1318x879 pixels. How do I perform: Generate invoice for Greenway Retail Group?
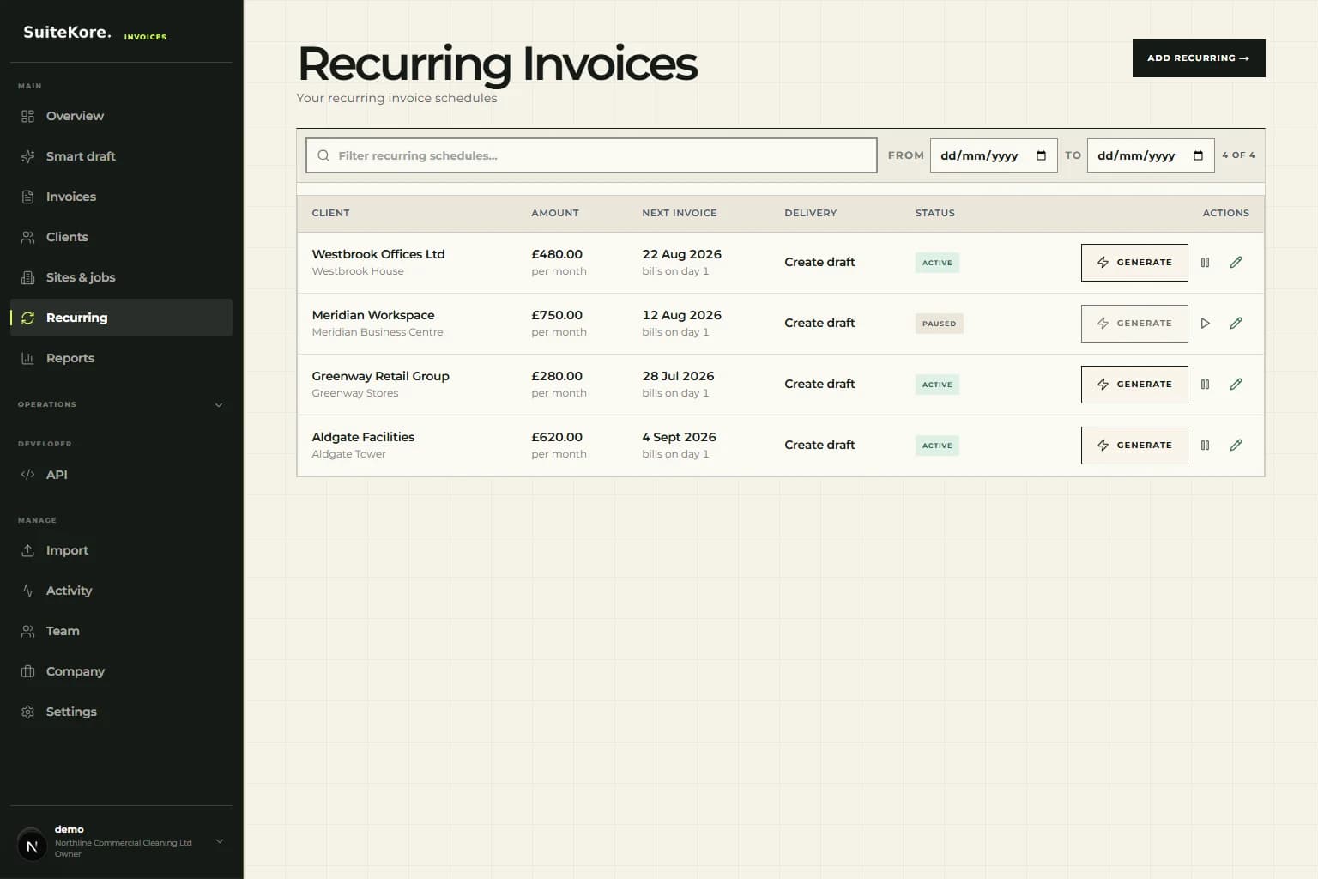click(1134, 385)
